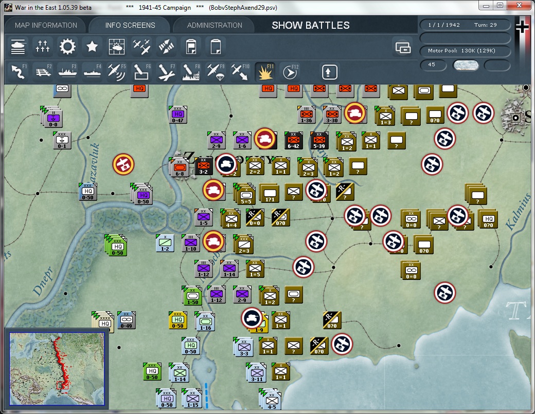Enable F7 bomb airfield mode

(x=166, y=72)
